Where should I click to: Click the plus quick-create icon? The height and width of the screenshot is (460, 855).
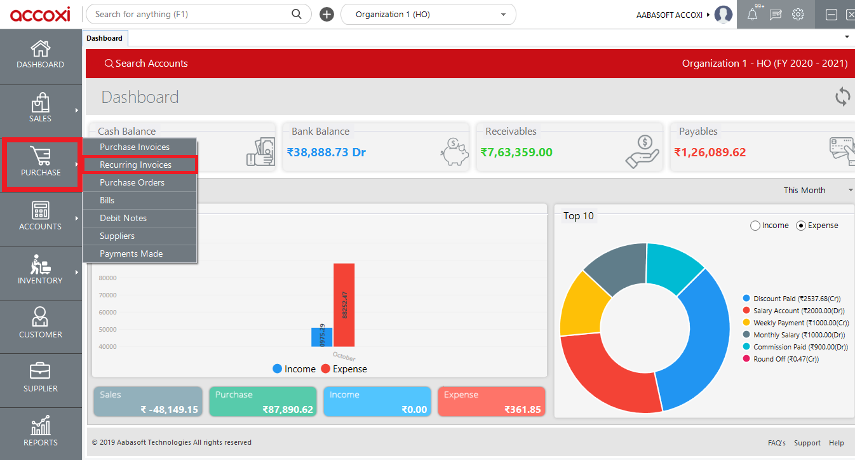(327, 14)
